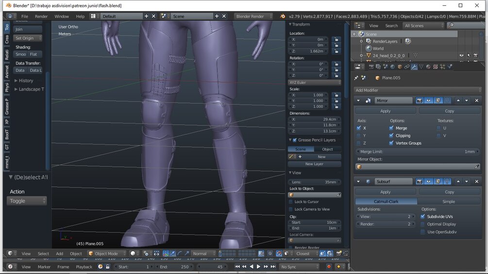Toggle visibility eye for 24_head_0.2_0_0

[x=461, y=55]
